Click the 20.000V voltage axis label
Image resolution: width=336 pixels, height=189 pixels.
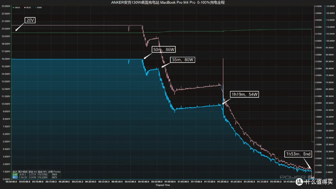(6, 29)
